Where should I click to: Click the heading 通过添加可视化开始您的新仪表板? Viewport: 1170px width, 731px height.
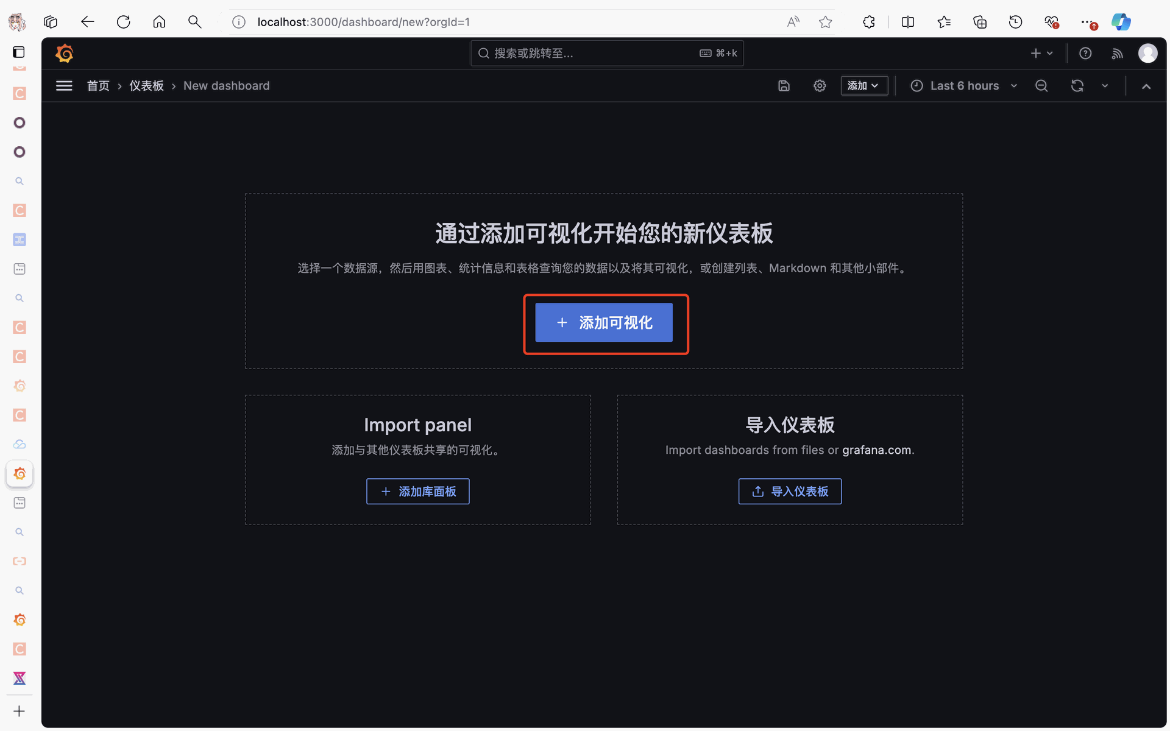coord(604,233)
